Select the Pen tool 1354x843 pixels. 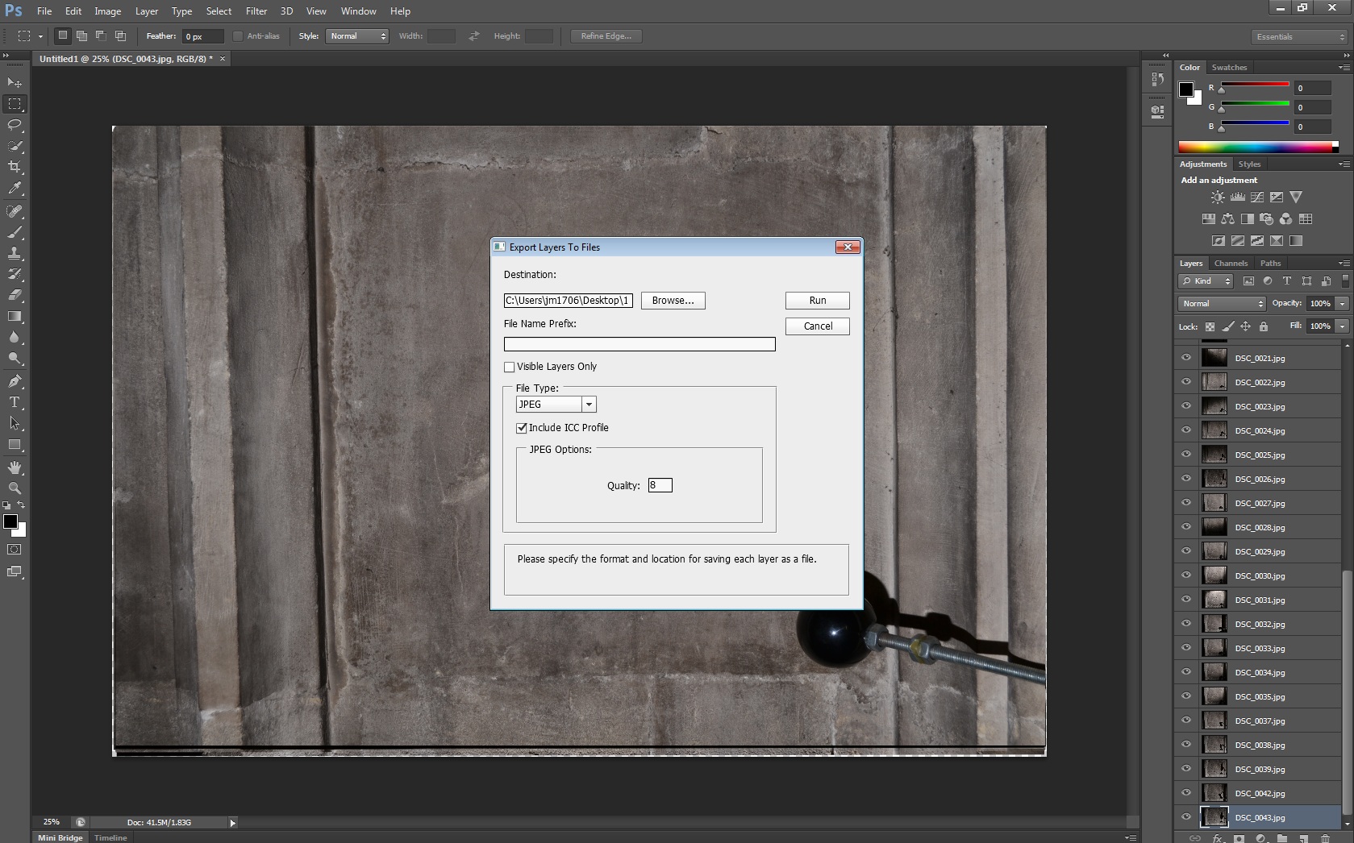coord(15,380)
